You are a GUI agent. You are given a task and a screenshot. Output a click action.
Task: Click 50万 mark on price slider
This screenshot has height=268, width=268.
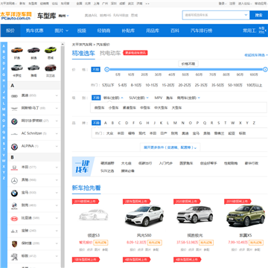point(185,74)
